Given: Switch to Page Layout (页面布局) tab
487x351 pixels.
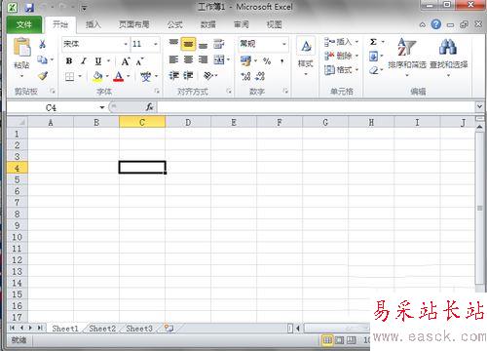Looking at the screenshot, I should [x=133, y=24].
